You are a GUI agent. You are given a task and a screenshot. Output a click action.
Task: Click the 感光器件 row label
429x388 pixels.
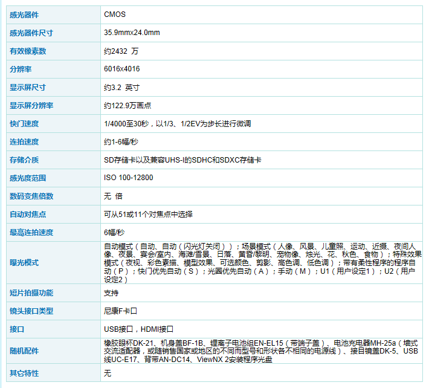point(24,15)
